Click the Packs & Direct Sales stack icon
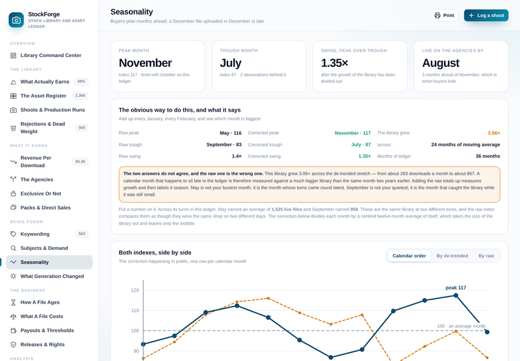Image resolution: width=520 pixels, height=361 pixels. click(13, 208)
